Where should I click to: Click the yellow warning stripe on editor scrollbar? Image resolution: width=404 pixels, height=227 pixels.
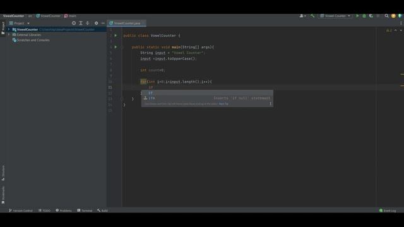pyautogui.click(x=402, y=74)
